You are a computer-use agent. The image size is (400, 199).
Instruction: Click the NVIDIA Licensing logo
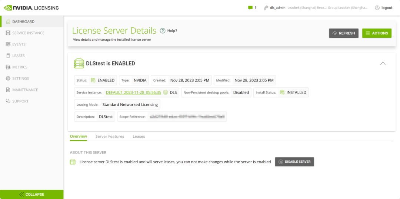pos(31,8)
